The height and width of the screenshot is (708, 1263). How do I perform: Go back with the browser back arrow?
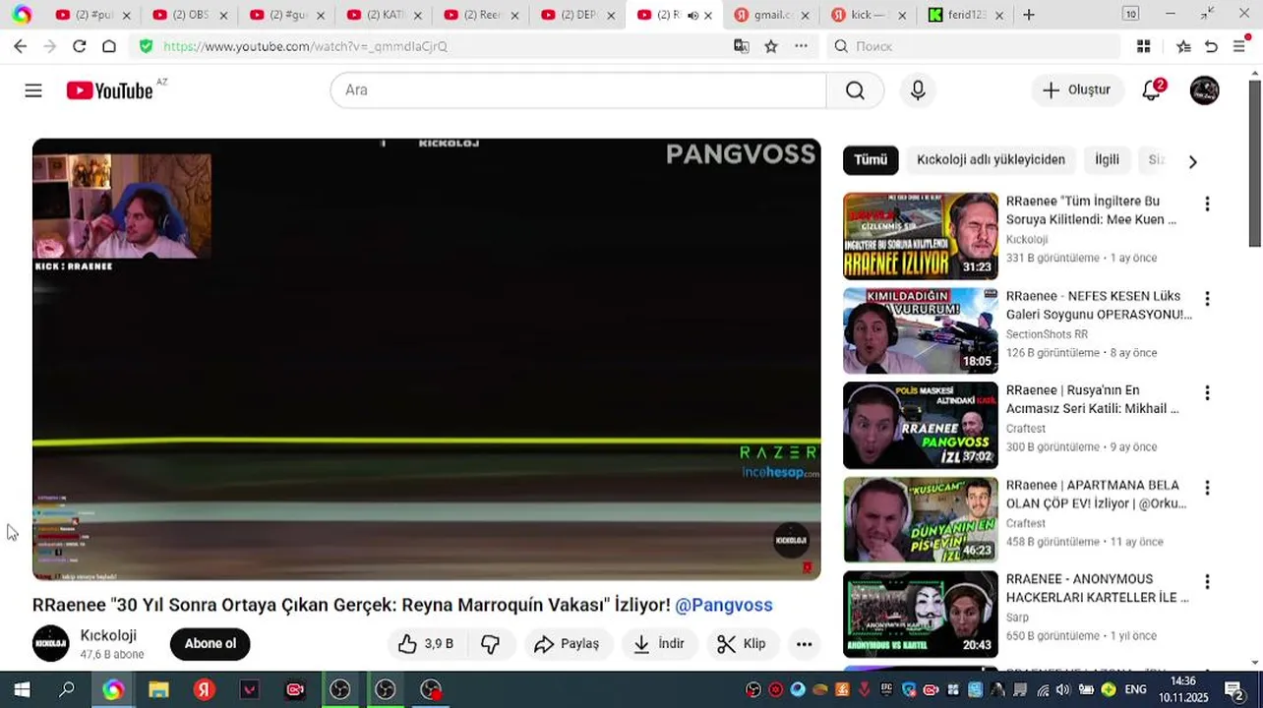point(21,46)
